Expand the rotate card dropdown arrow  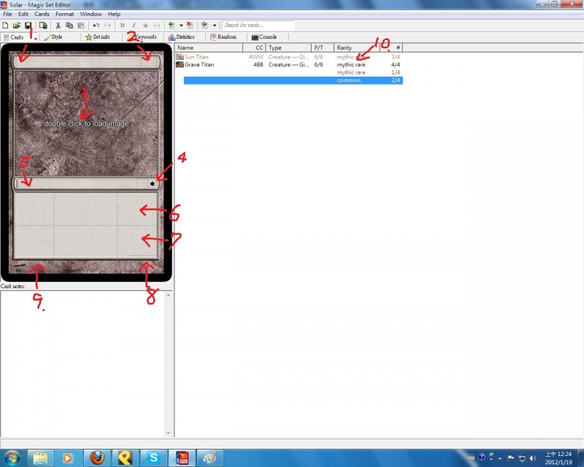215,26
